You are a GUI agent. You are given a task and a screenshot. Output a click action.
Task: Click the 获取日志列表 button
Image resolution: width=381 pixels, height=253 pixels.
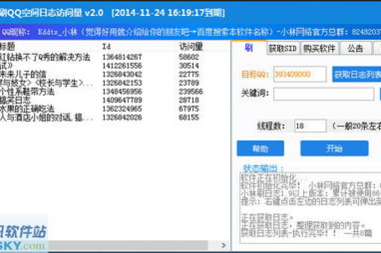357,74
